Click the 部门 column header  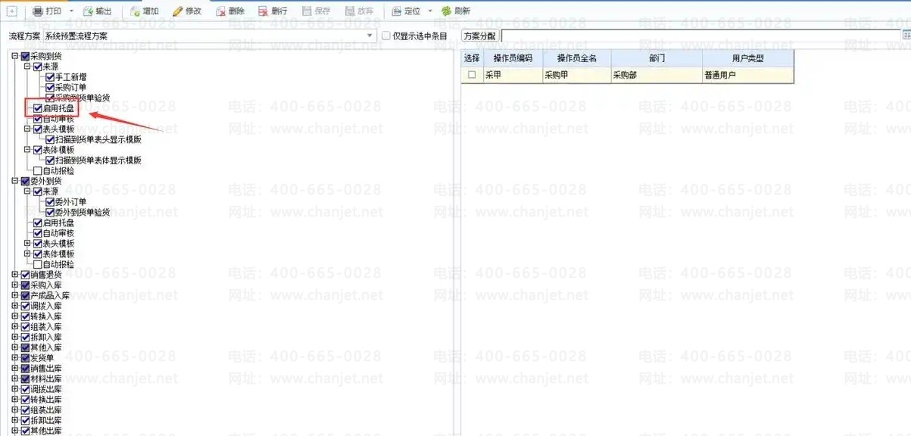click(x=657, y=58)
